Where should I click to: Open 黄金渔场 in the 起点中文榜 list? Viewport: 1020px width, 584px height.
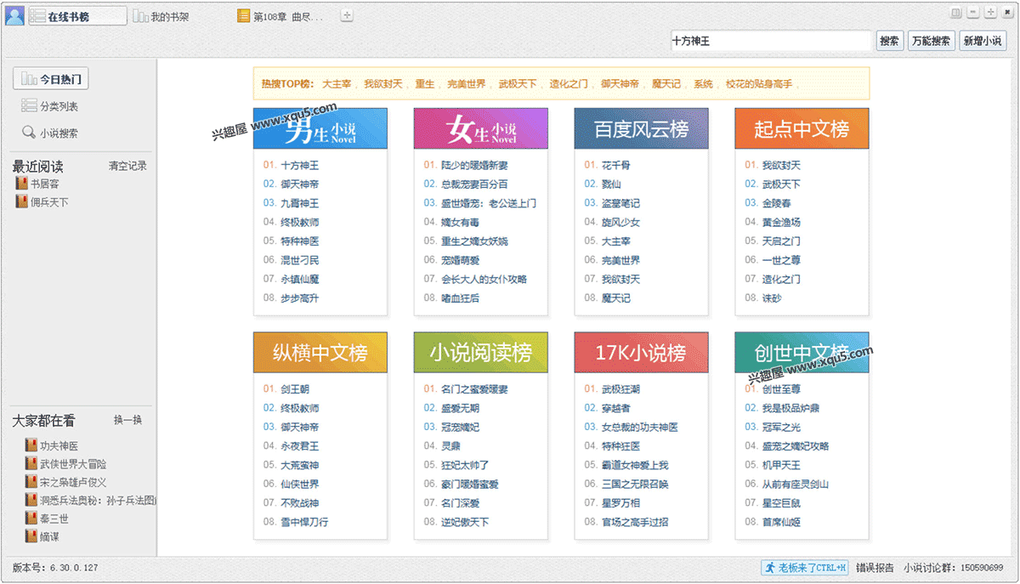(781, 222)
